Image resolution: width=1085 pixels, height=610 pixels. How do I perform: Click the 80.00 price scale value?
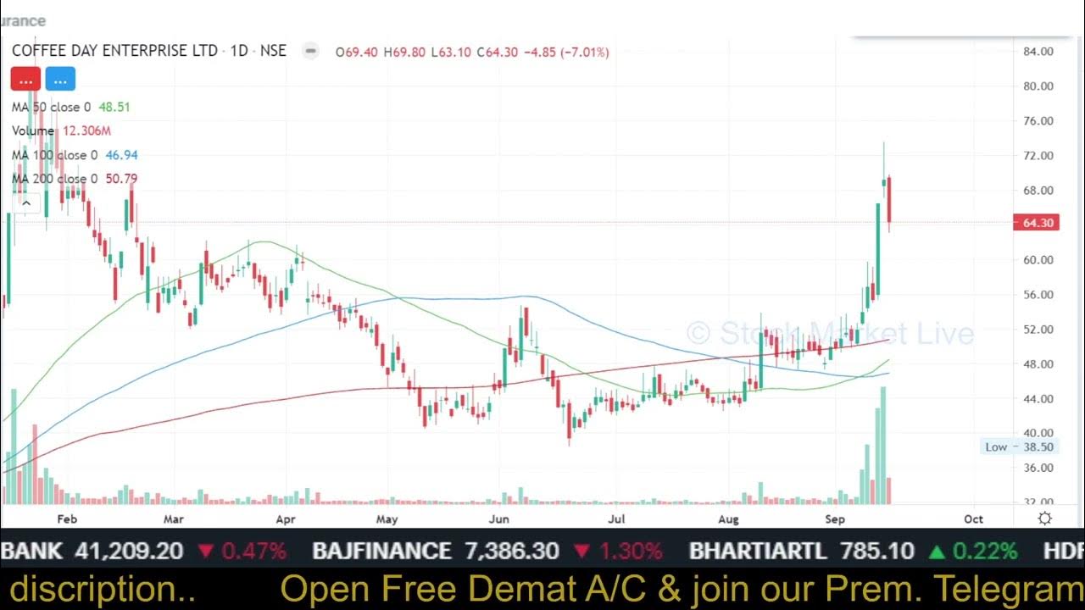pyautogui.click(x=1038, y=86)
